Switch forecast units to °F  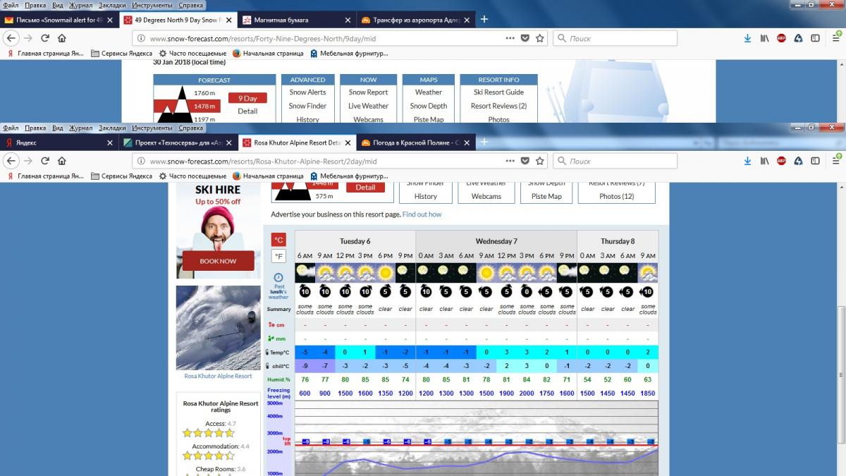point(279,257)
